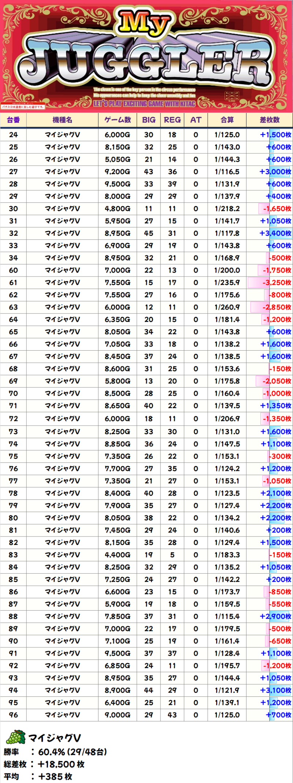Viewport: 293px width, 783px height.
Task: Sort by the ゲーム数 column header
Action: 117,120
